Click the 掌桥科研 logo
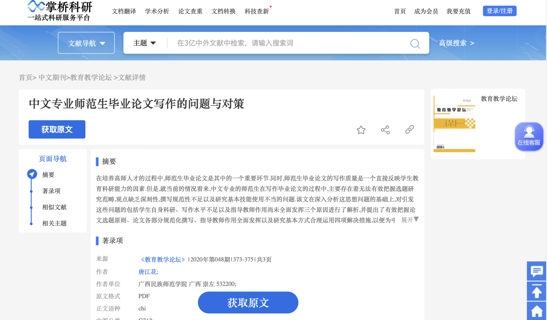The width and height of the screenshot is (547, 320). coord(60,11)
